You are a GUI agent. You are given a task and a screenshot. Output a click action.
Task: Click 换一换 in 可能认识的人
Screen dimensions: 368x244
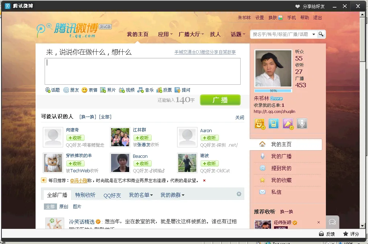[88, 117]
